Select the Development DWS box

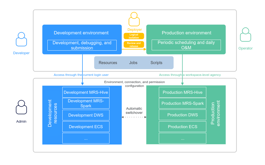point(86,115)
